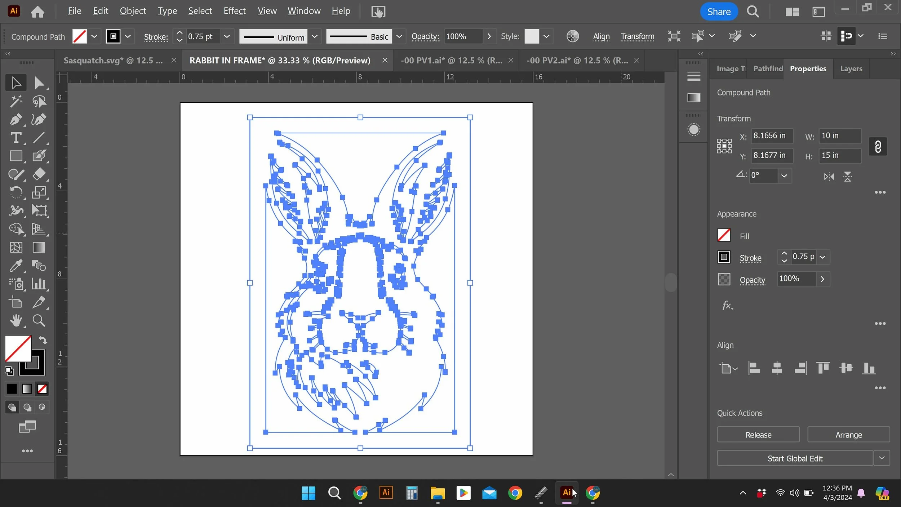
Task: Swap fill and stroke colors
Action: coord(43,340)
